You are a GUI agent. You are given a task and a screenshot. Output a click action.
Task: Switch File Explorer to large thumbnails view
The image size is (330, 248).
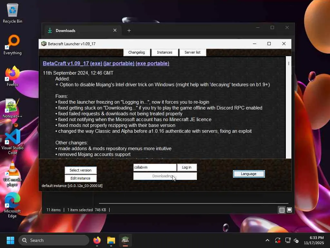click(289, 210)
